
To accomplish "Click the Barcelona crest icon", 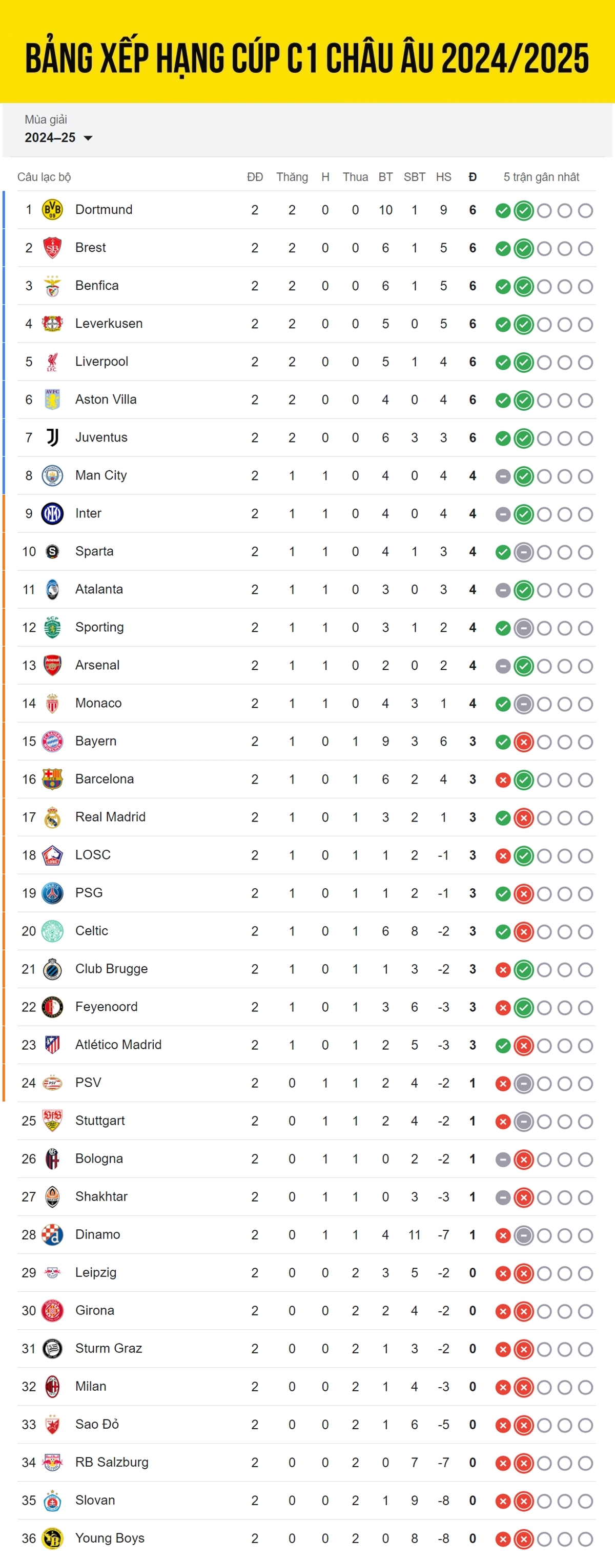I will tap(52, 779).
